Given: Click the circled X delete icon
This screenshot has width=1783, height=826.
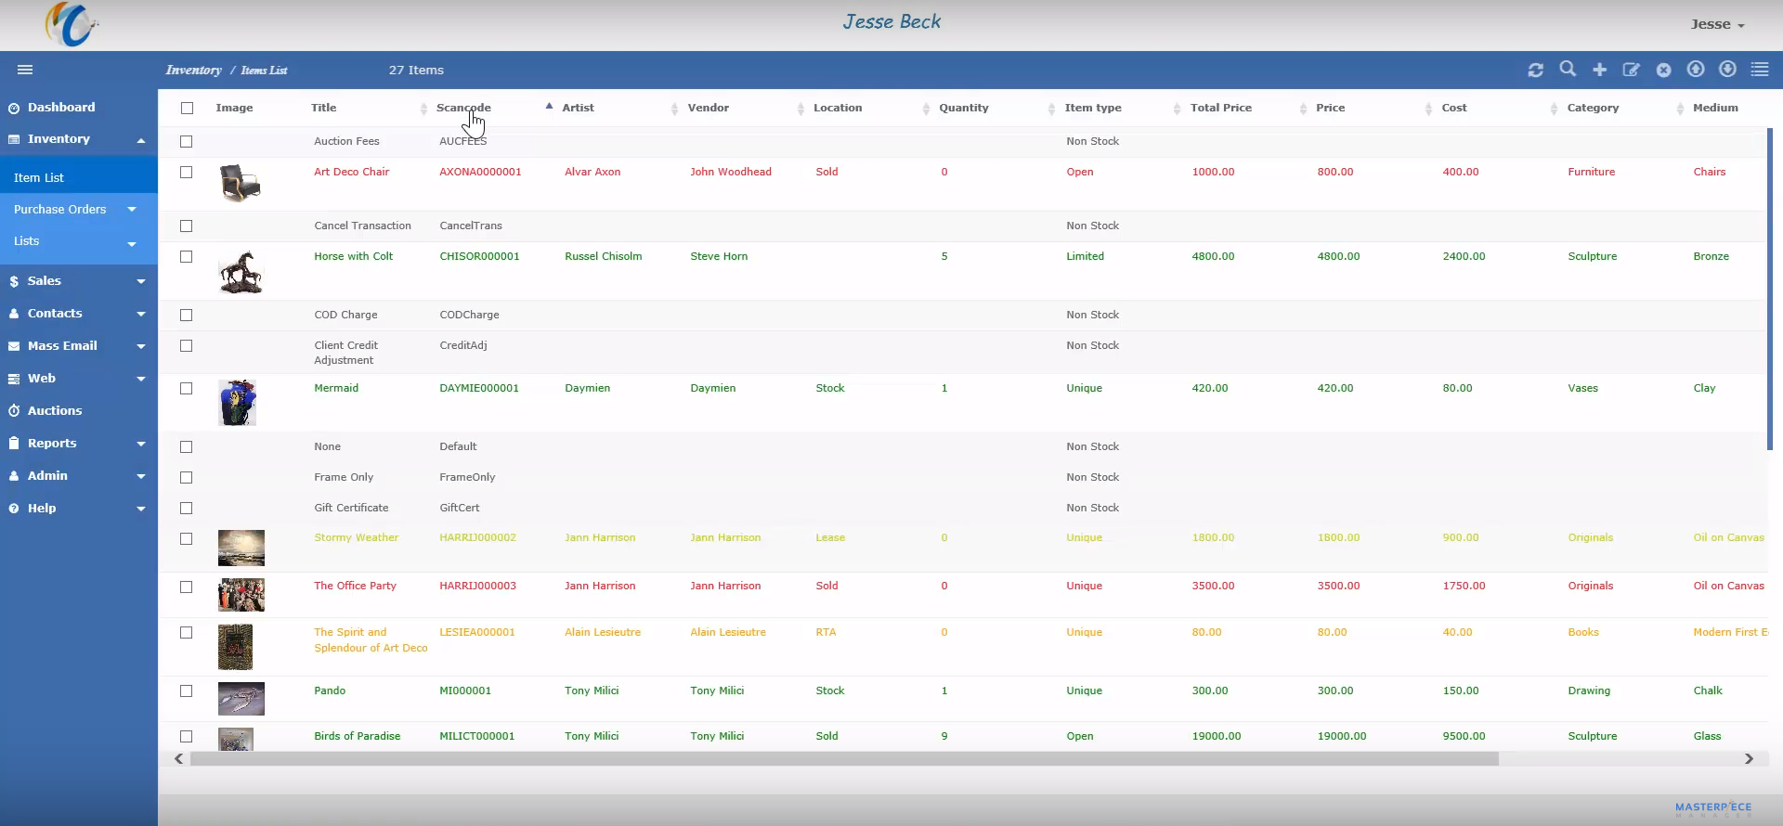Looking at the screenshot, I should [x=1663, y=70].
